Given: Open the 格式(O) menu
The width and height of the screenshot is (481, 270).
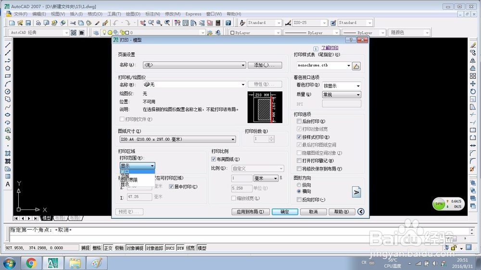Looking at the screenshot, I should pyautogui.click(x=95, y=14).
